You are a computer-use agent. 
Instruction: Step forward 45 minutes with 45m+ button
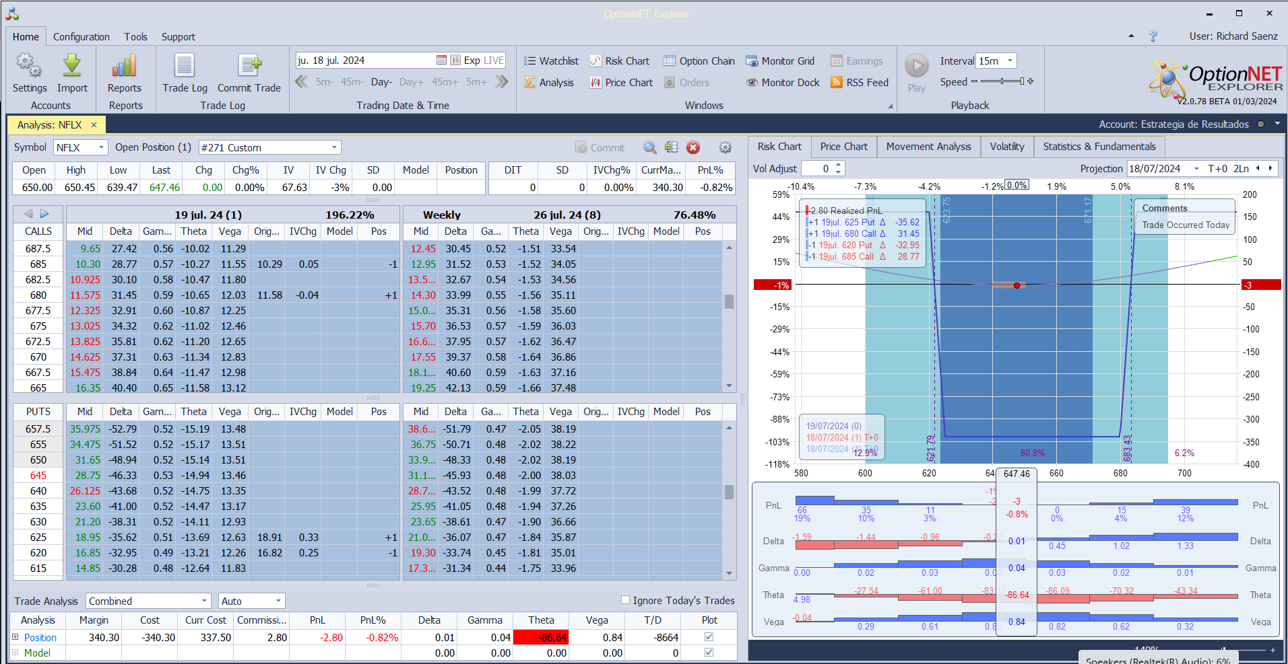coord(445,82)
